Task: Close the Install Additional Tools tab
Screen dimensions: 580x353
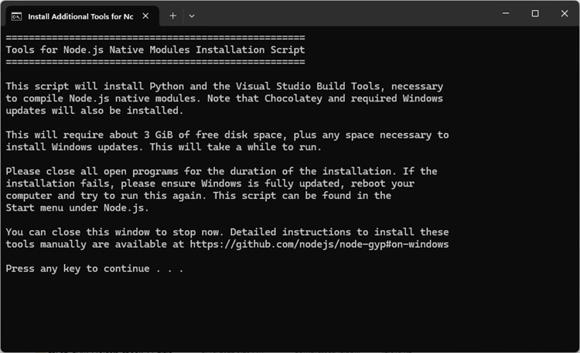Action: point(146,15)
